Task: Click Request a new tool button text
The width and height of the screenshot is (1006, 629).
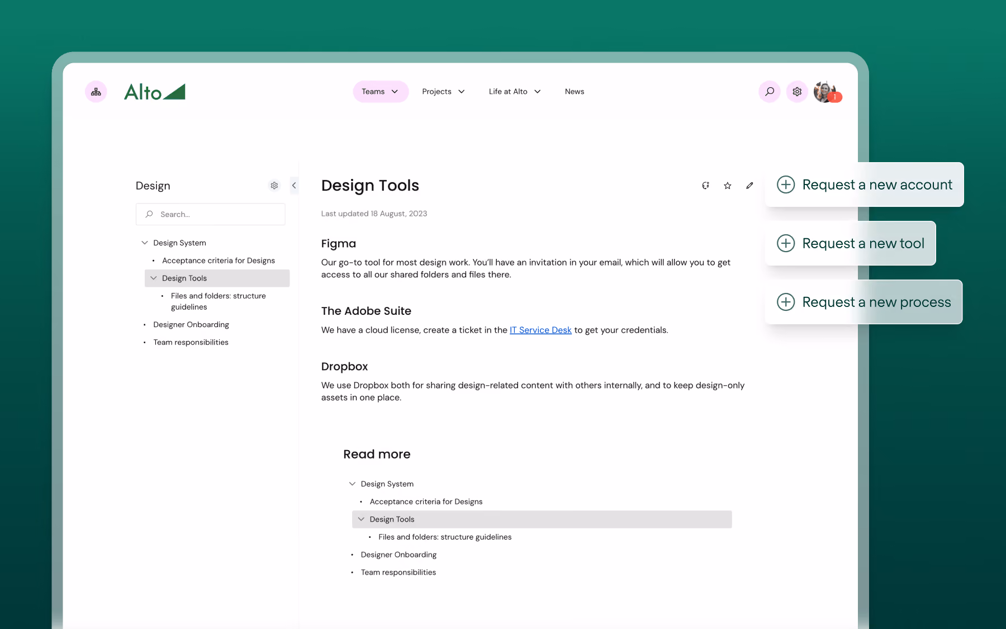Action: (x=863, y=243)
